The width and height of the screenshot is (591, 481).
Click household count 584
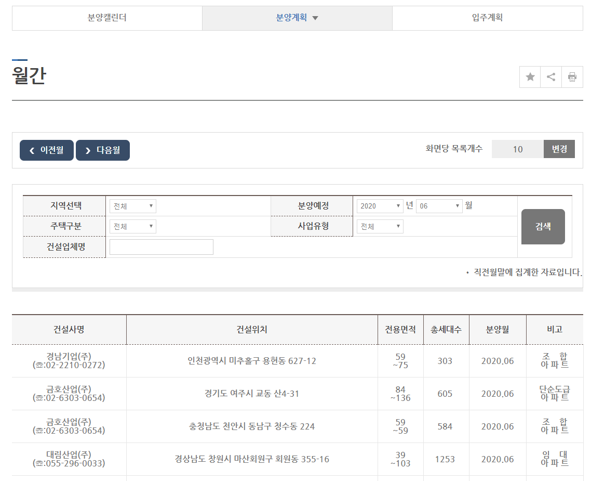pyautogui.click(x=445, y=427)
